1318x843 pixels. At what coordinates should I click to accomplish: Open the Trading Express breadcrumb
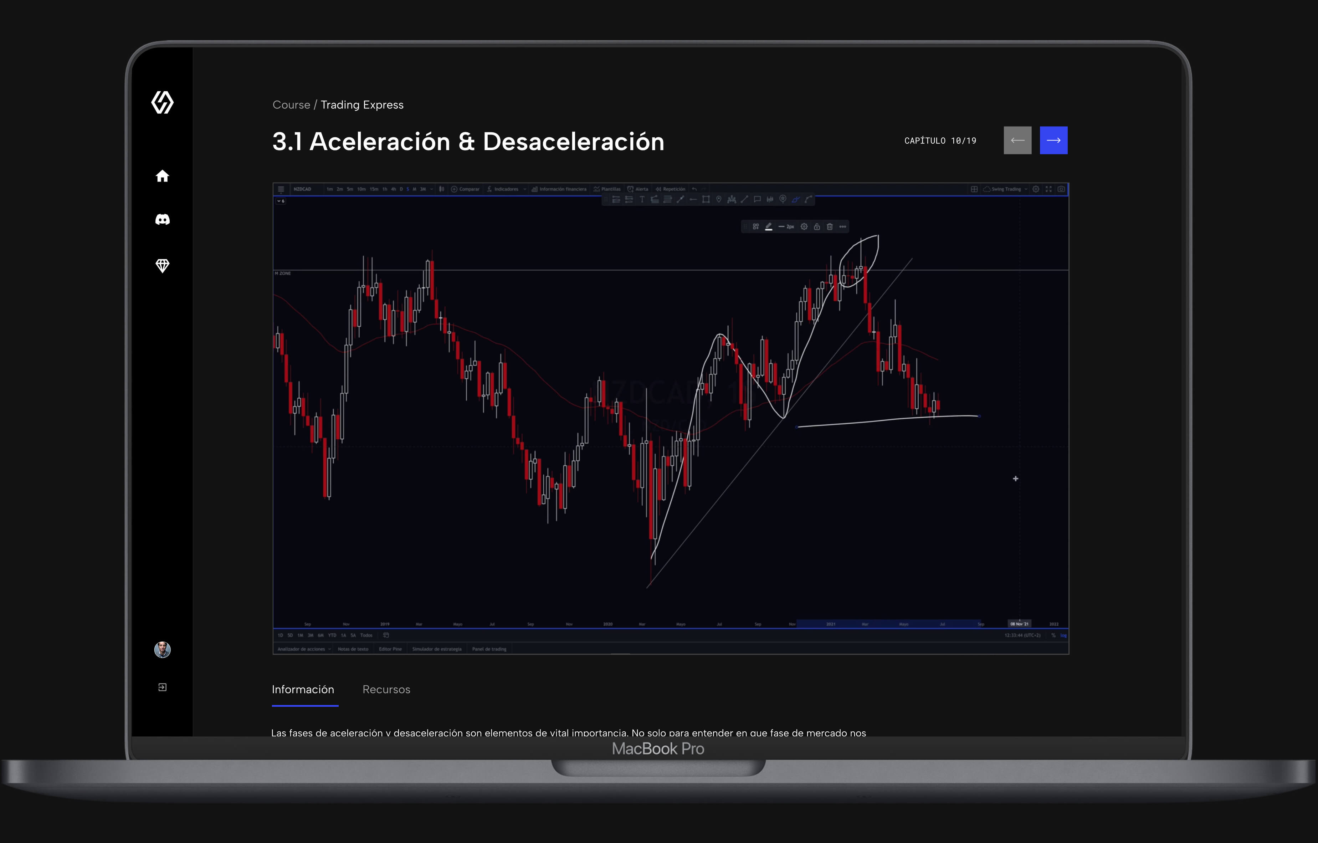tap(362, 104)
